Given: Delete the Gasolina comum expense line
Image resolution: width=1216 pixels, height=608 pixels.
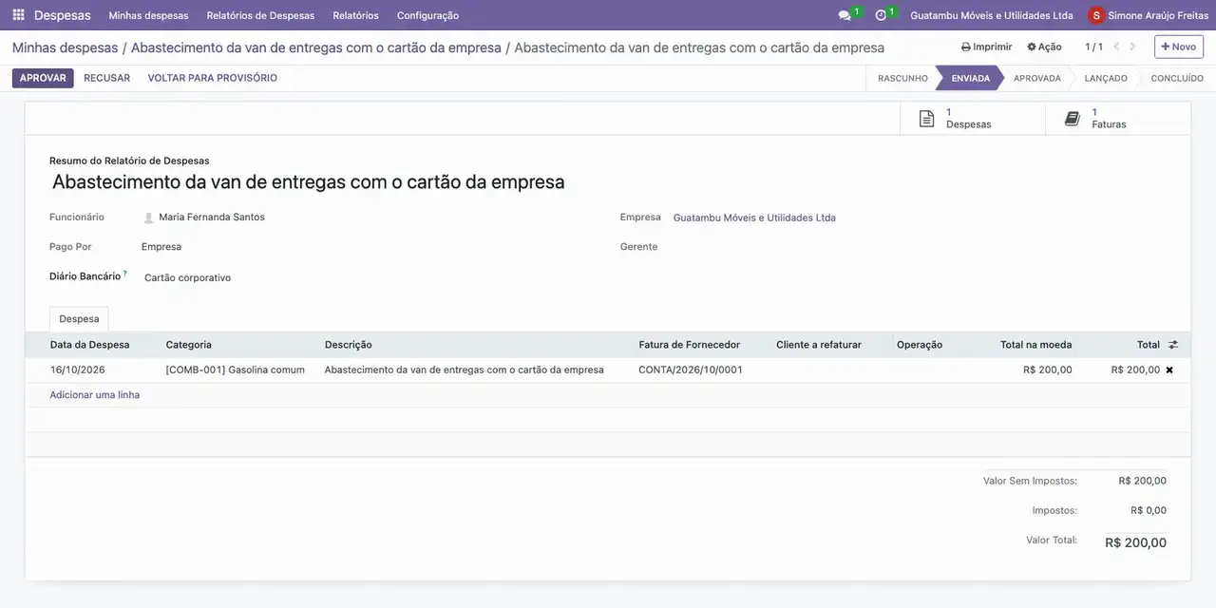Looking at the screenshot, I should tap(1169, 370).
